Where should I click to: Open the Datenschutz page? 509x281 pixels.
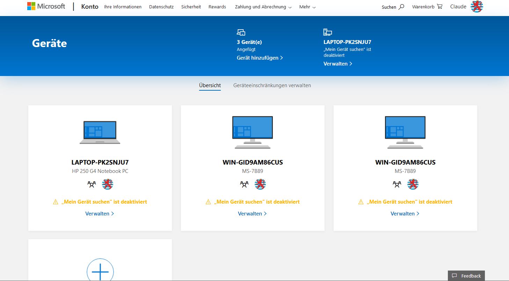(x=161, y=7)
